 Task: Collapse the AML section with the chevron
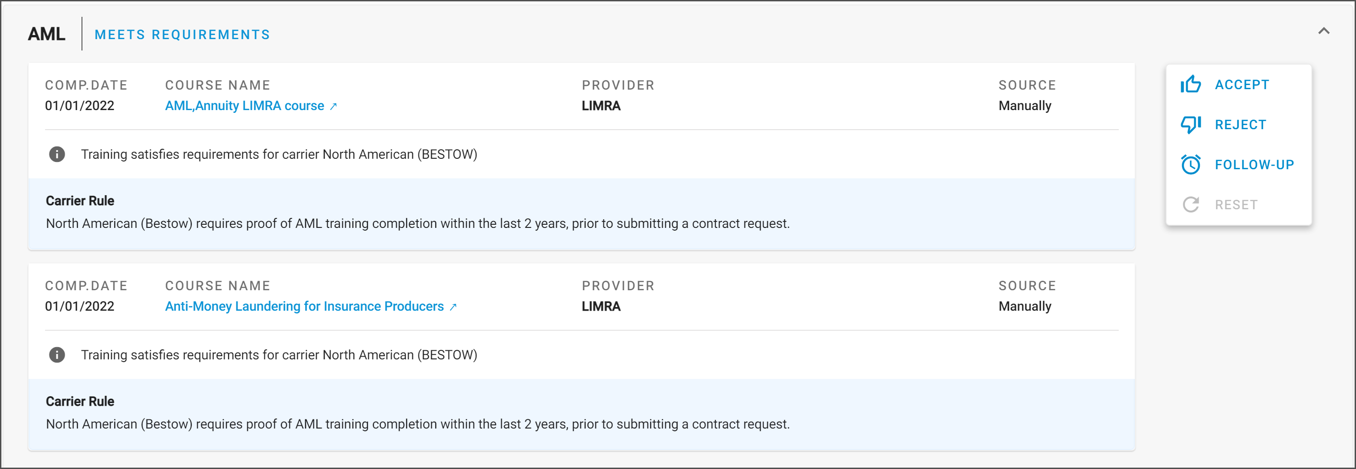1323,31
